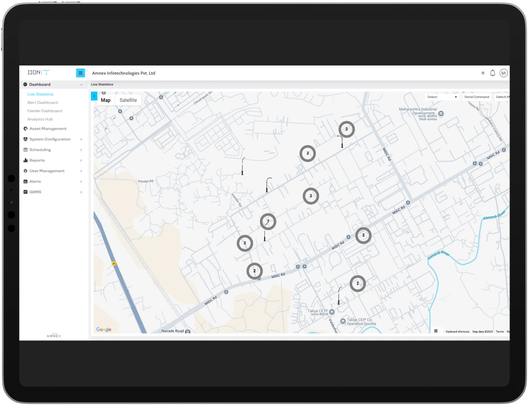Image resolution: width=529 pixels, height=406 pixels.
Task: Click the Taloja CEIP Co Operative Society marker
Action: (343, 321)
